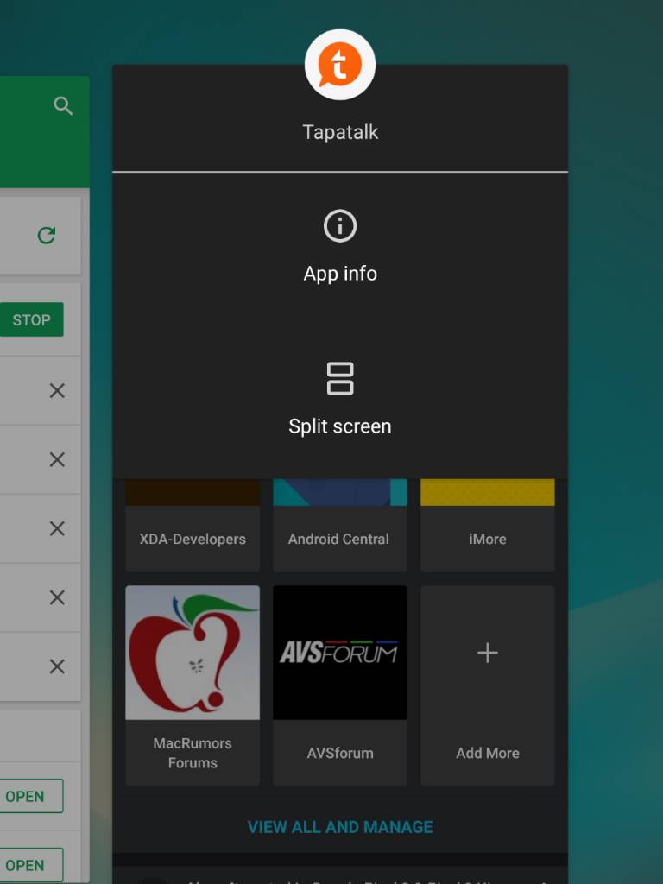663x884 pixels.
Task: Click the MacRumors Forums label
Action: point(193,753)
